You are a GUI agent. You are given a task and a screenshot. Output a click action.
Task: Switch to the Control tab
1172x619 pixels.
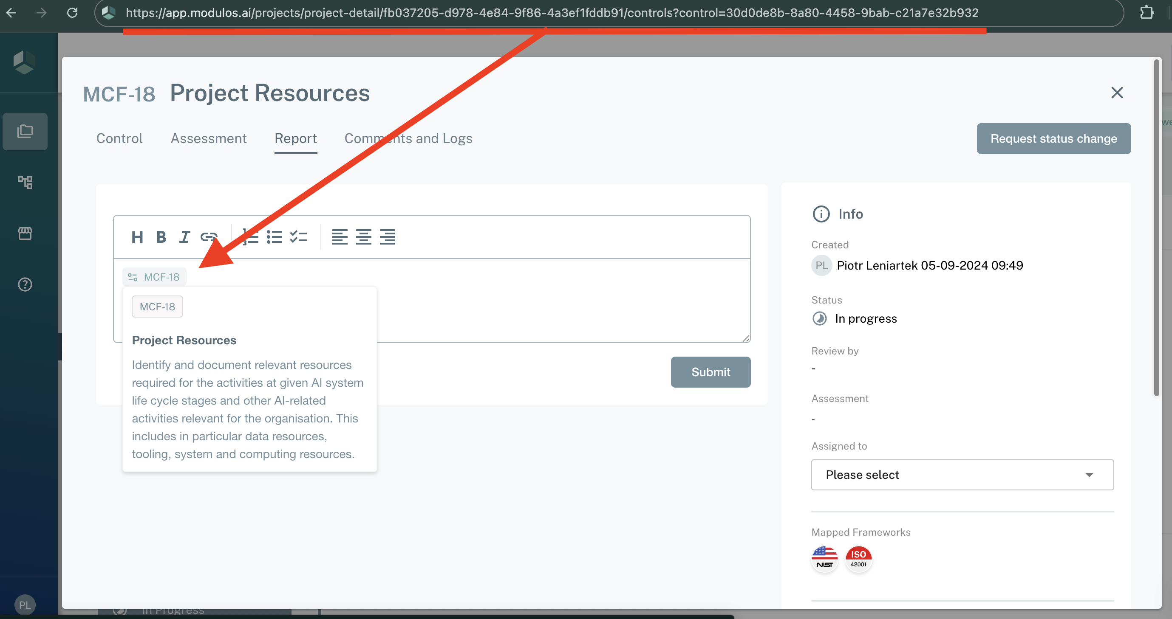point(119,138)
